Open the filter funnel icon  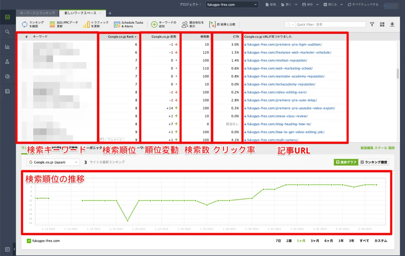point(372,24)
